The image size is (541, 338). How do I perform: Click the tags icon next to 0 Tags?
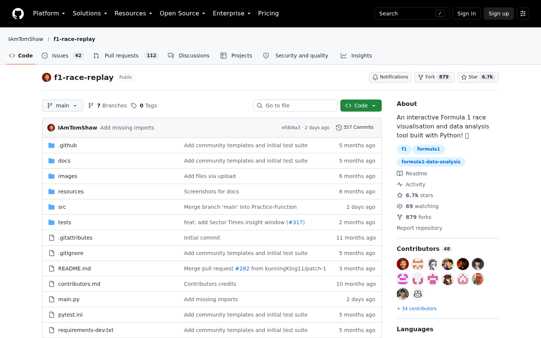click(134, 106)
